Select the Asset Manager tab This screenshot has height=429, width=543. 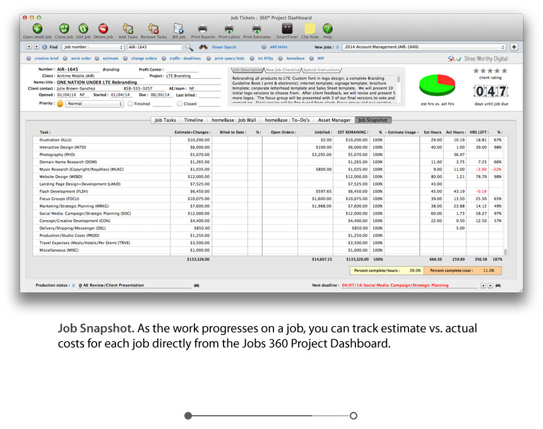coord(334,119)
